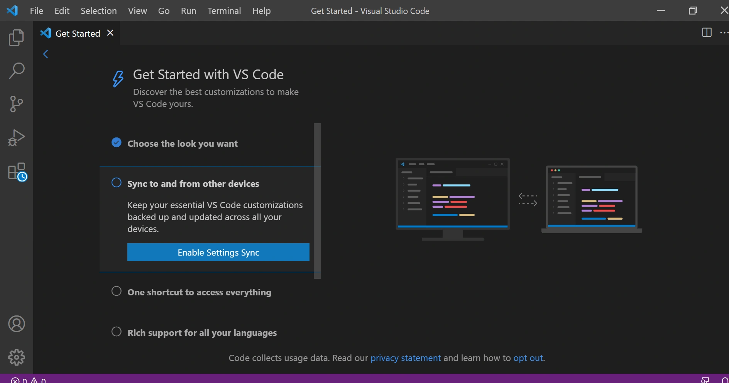The image size is (729, 383).
Task: Click the Enable Settings Sync button
Action: tap(218, 252)
